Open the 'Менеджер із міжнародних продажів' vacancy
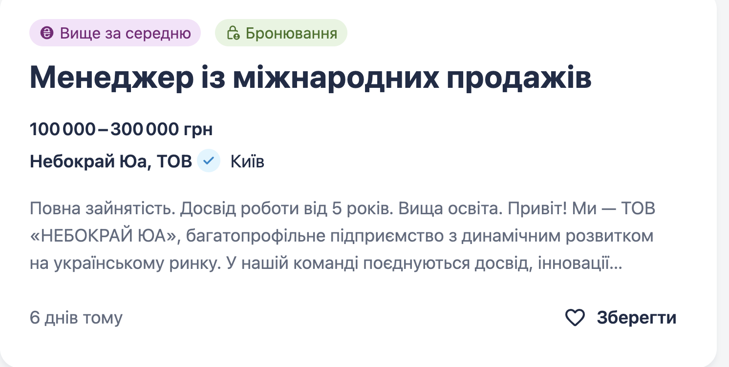Screen dimensions: 729x367 310,78
